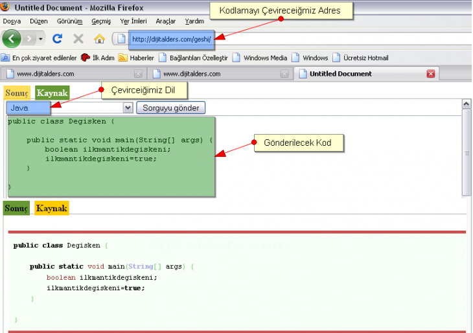Open the Dosya menu

[x=12, y=21]
